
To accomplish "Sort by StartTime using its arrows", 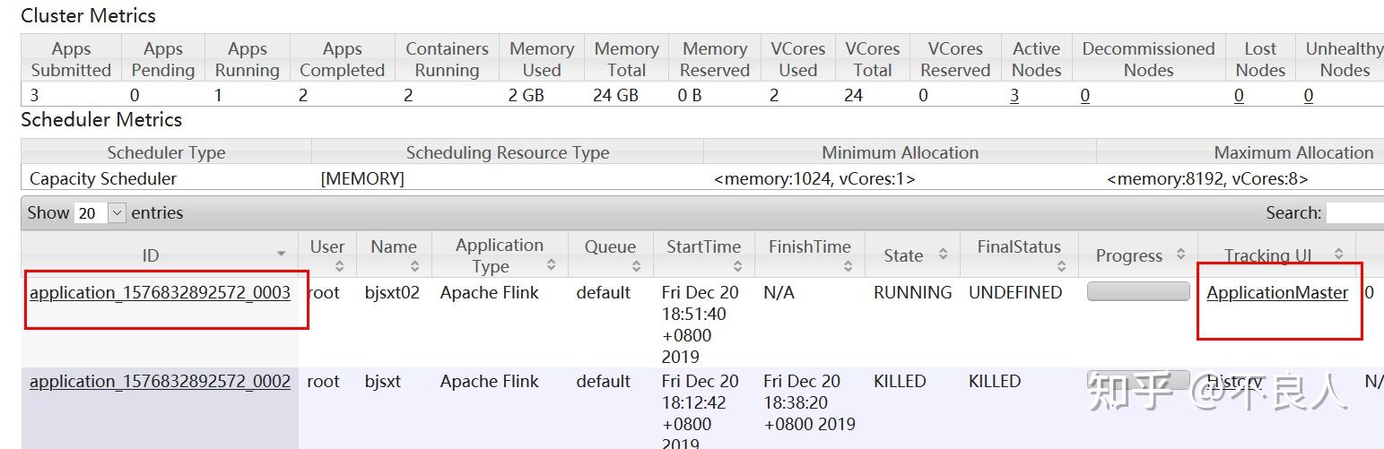I will 736,266.
